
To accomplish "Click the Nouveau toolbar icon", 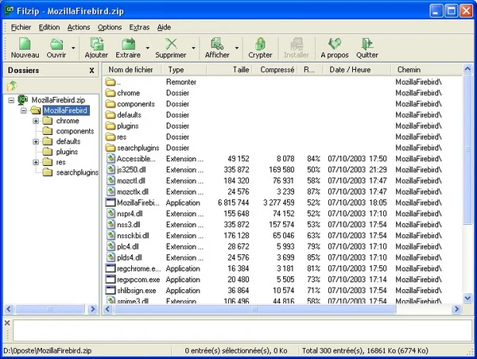I will (x=25, y=44).
